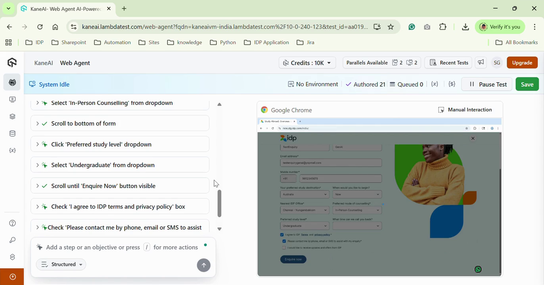544x285 pixels.
Task: Open the Python bookmarks folder
Action: [x=223, y=42]
